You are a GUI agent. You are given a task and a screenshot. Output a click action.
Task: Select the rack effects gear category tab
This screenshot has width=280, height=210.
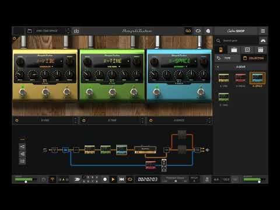pos(261,50)
